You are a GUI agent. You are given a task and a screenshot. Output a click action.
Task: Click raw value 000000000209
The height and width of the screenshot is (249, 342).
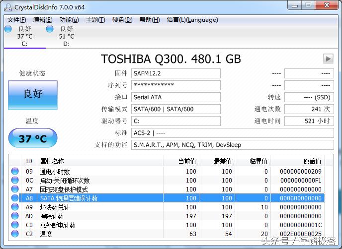[x=301, y=172]
